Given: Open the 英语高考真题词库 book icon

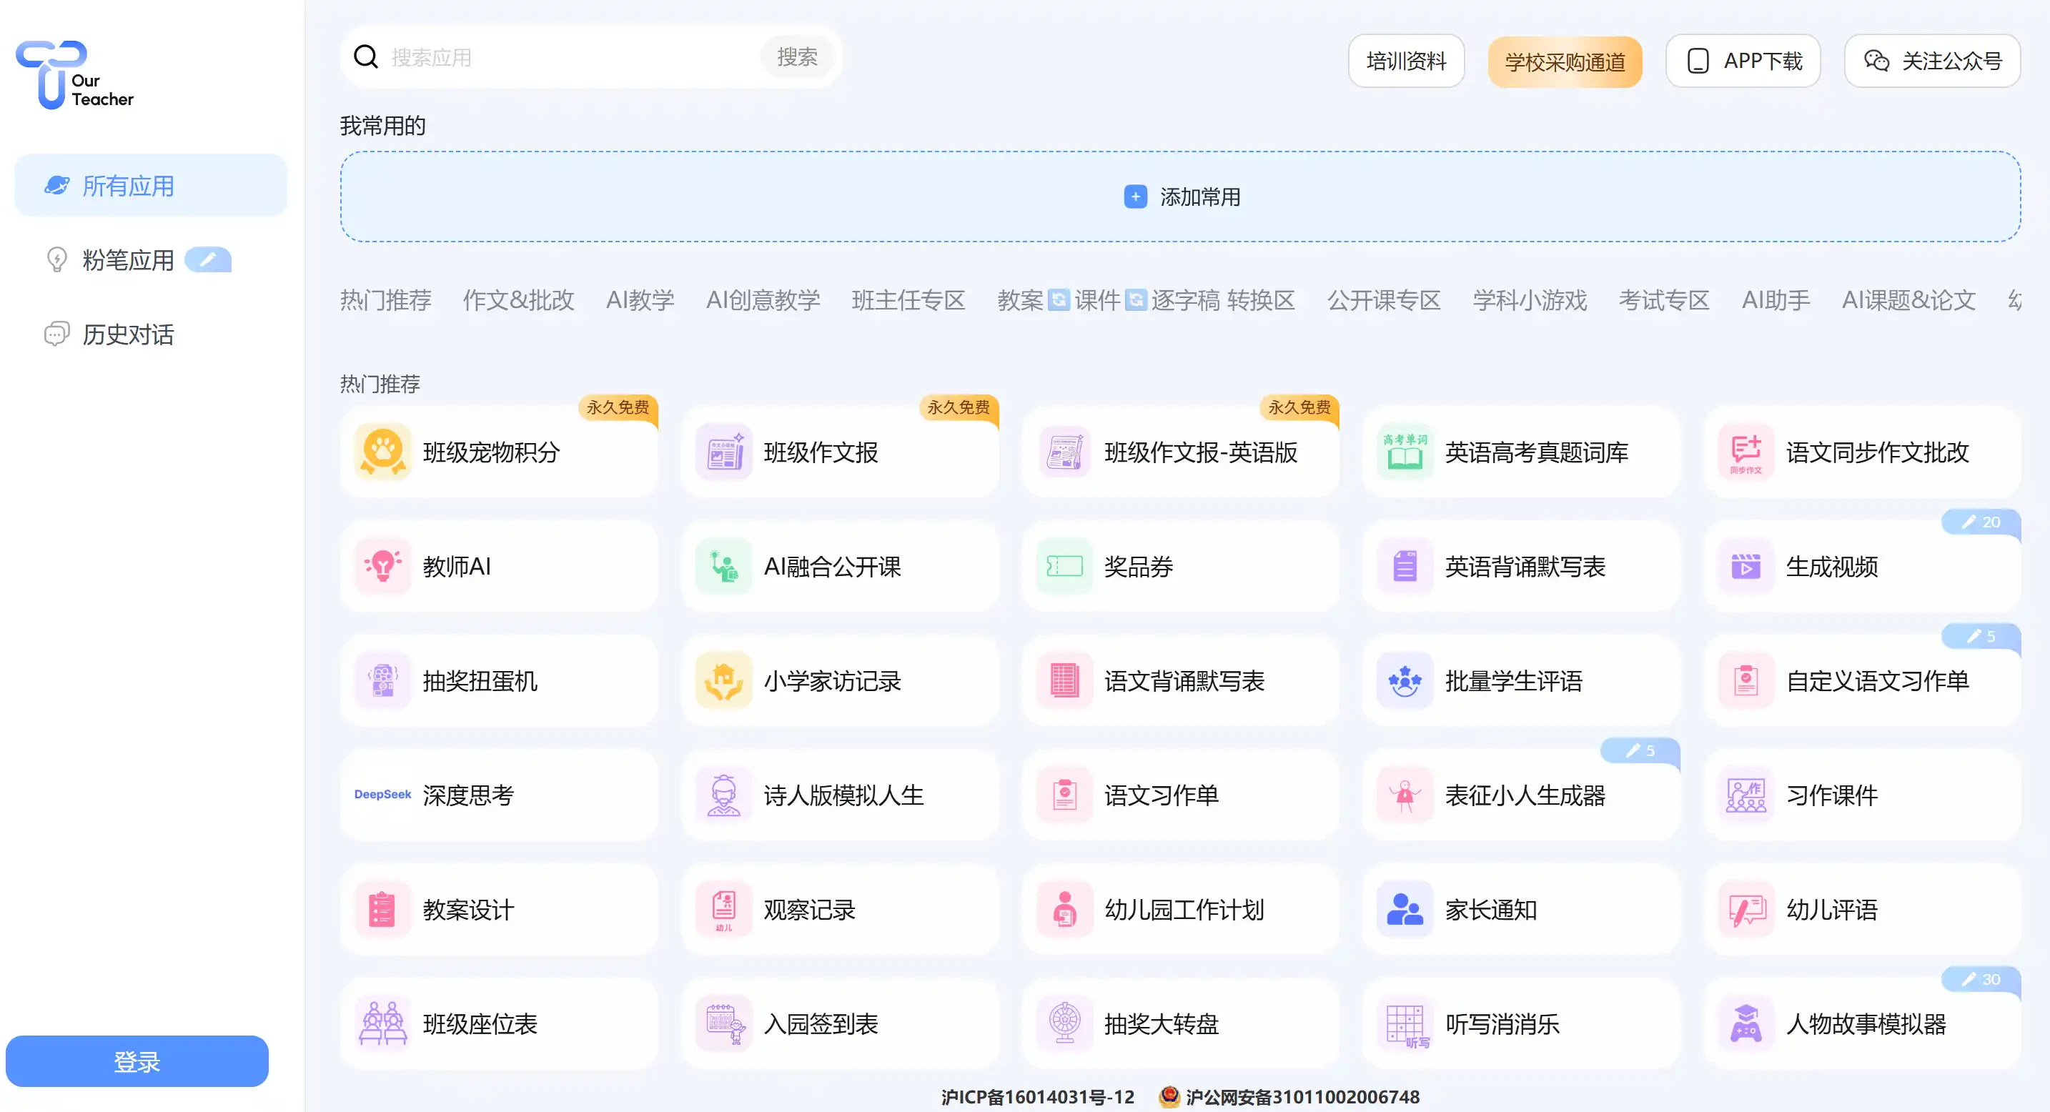Looking at the screenshot, I should [x=1405, y=452].
